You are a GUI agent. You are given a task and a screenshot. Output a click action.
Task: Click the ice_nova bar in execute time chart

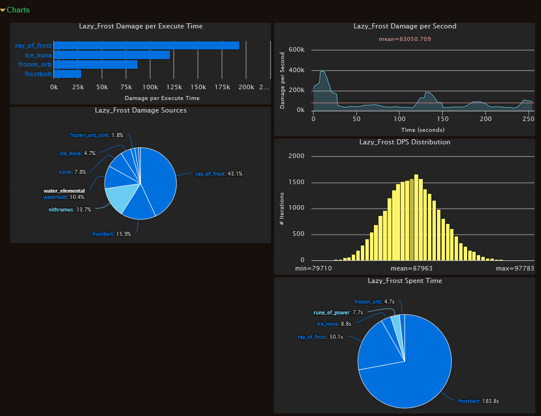(x=112, y=55)
